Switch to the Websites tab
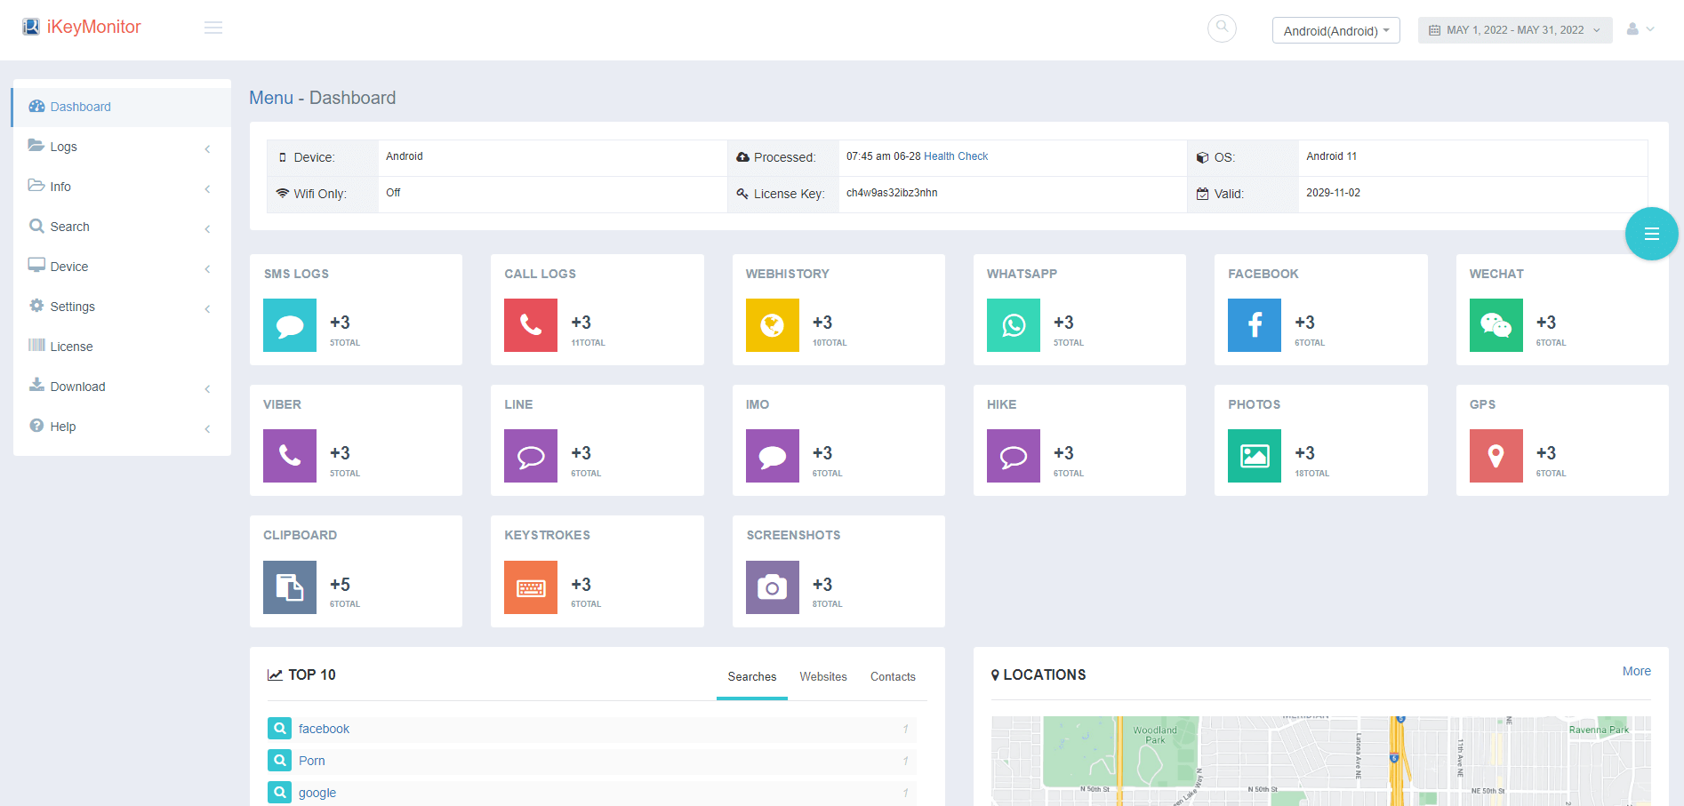This screenshot has height=806, width=1684. click(x=823, y=677)
